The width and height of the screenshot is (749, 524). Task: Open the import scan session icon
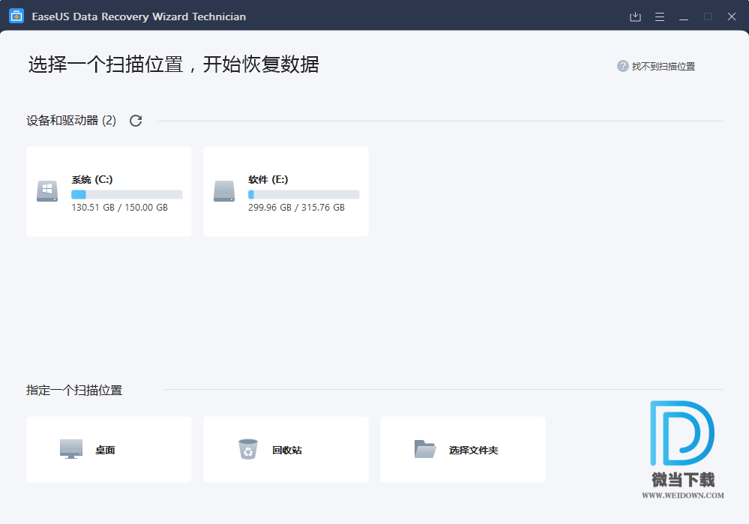click(x=635, y=16)
